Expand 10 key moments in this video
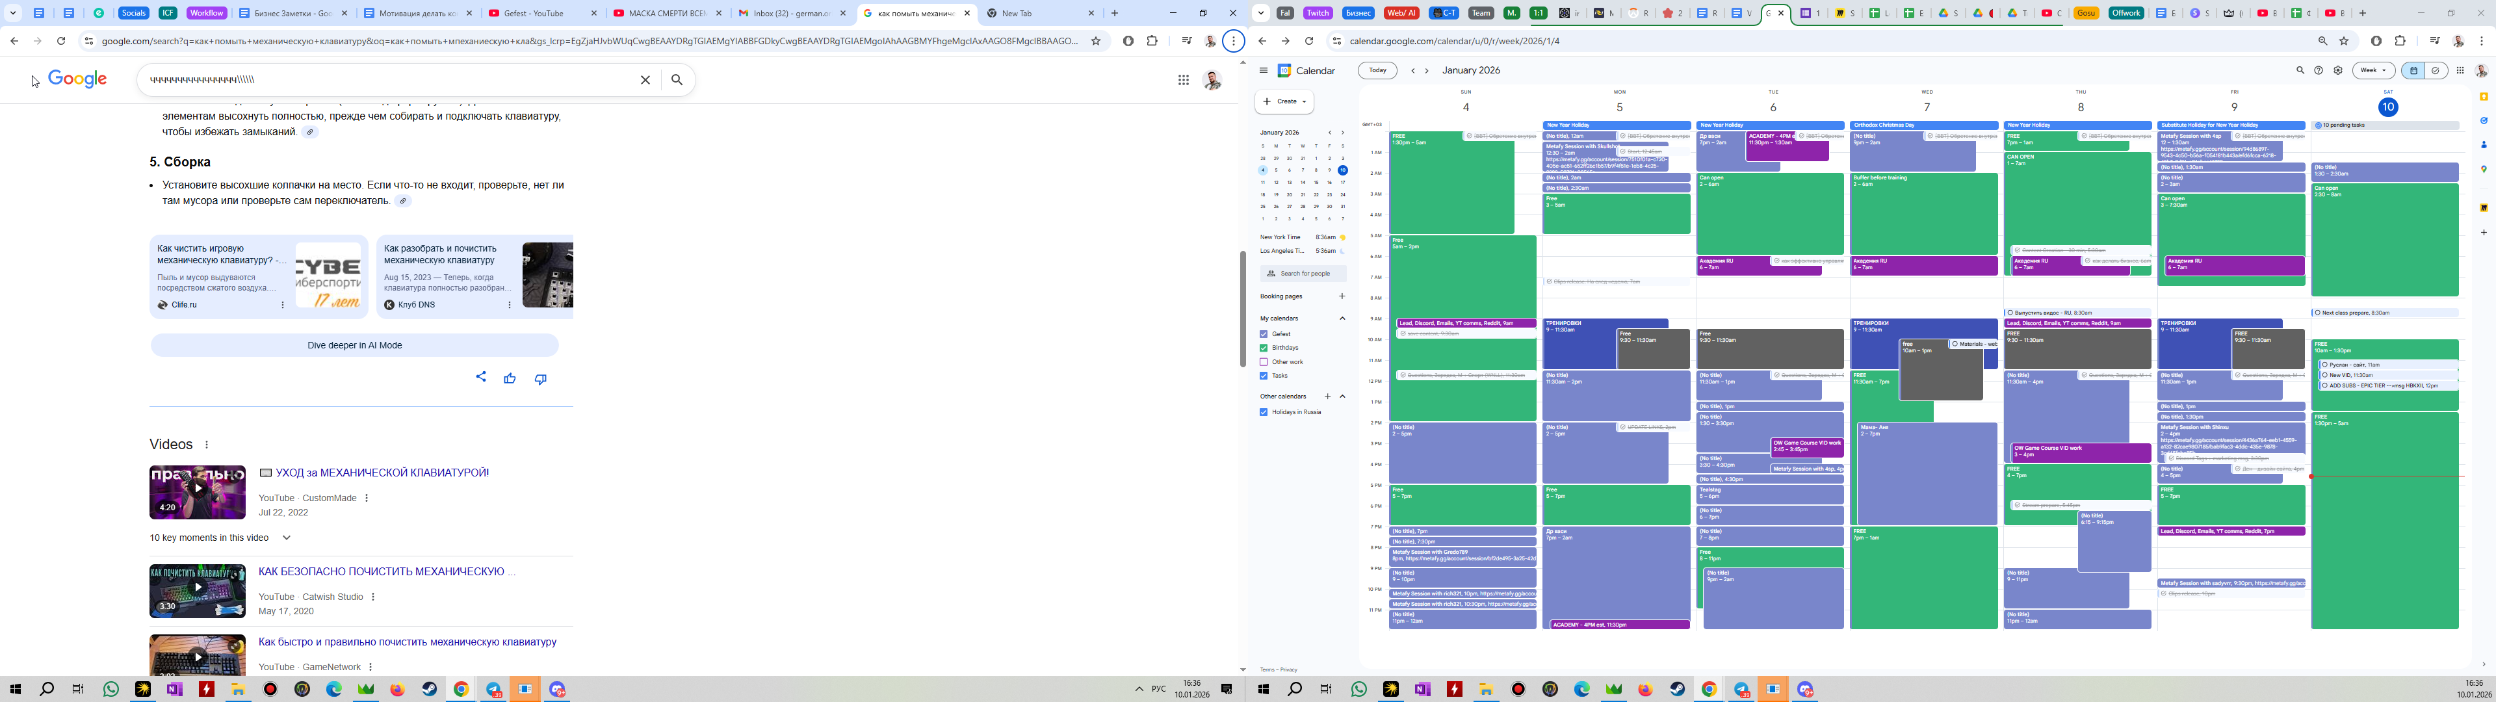The width and height of the screenshot is (2496, 702). pos(287,537)
